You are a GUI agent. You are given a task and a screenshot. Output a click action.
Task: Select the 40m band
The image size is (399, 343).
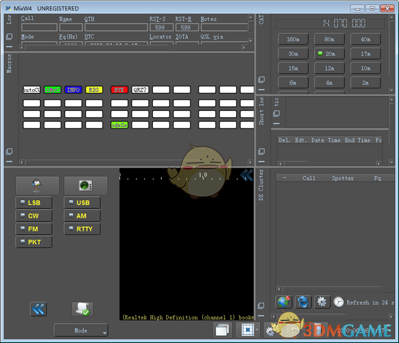click(x=366, y=39)
